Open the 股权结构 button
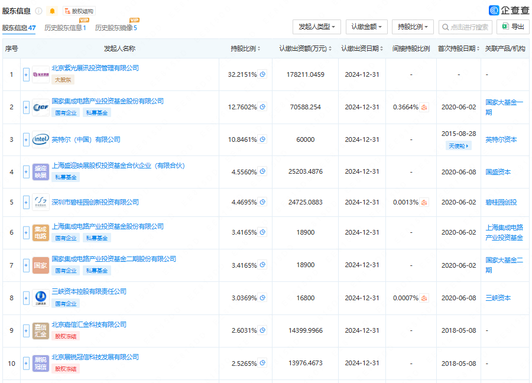Screen dimensions: 532x383 click(79, 11)
